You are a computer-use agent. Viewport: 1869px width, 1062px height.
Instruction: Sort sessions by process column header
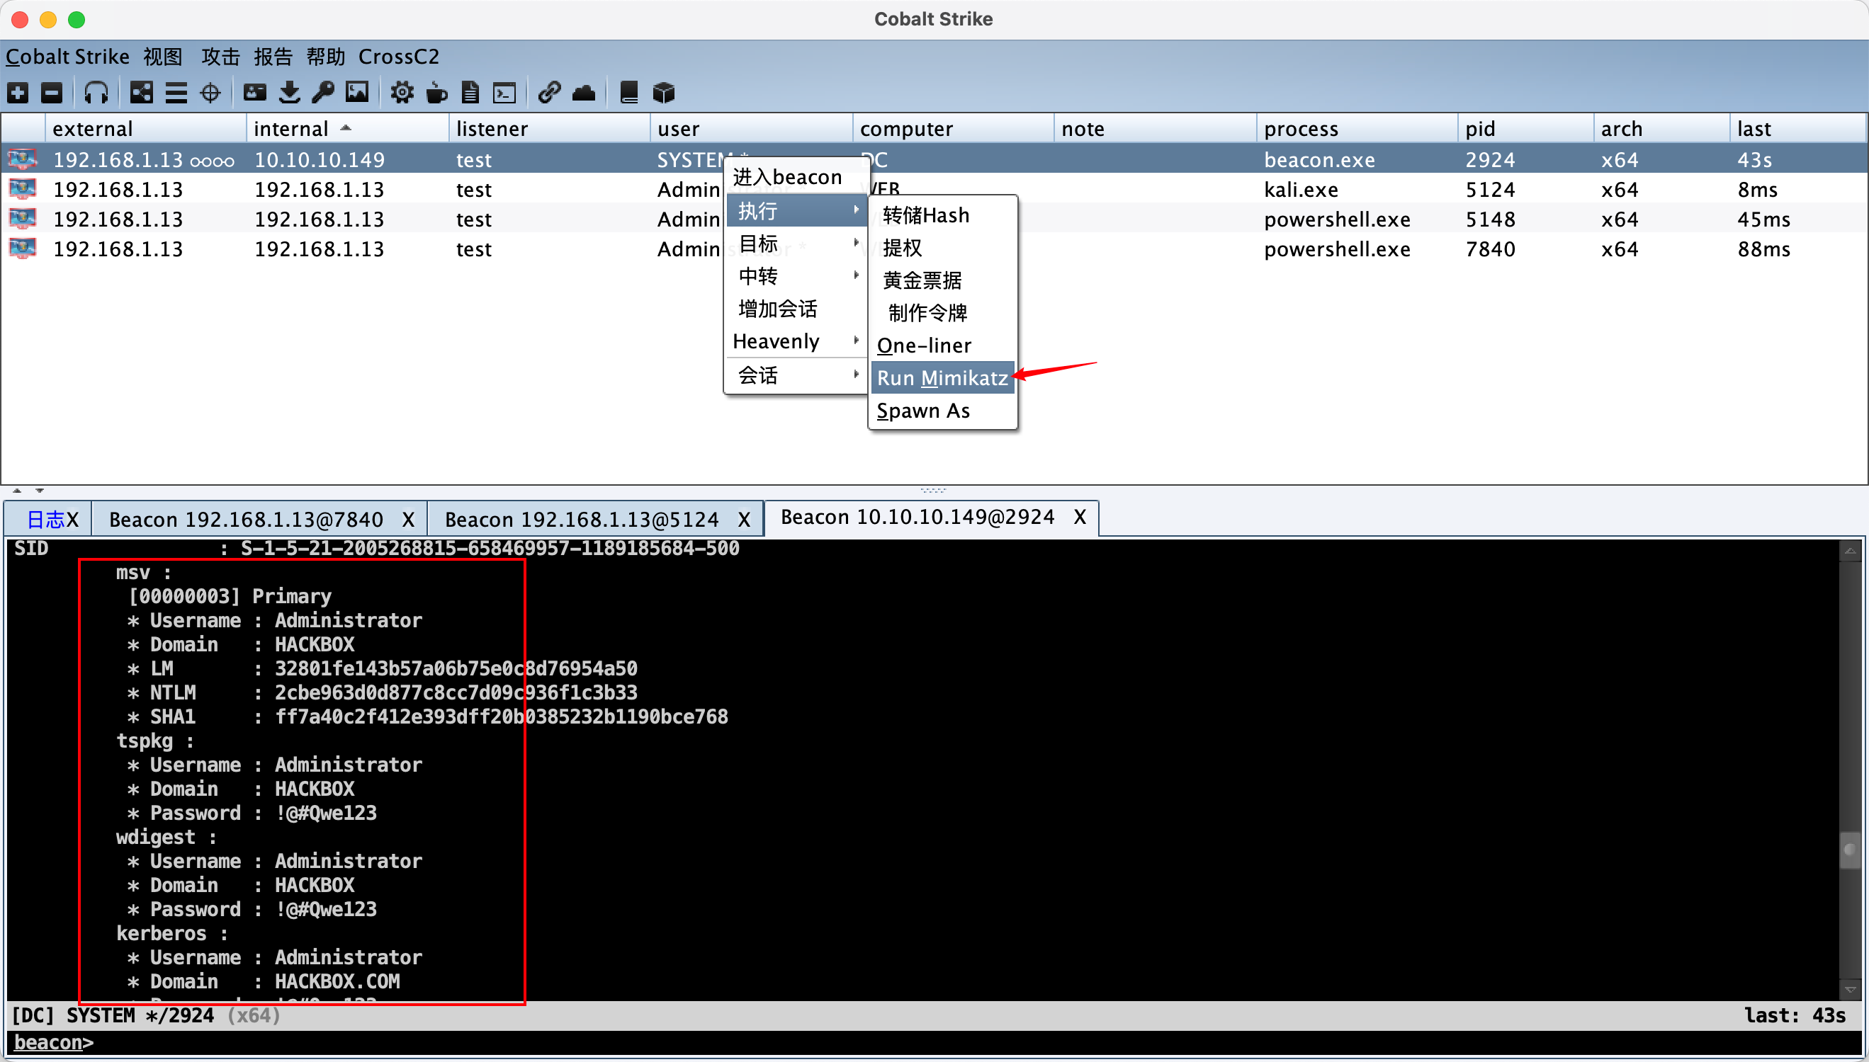[1357, 128]
